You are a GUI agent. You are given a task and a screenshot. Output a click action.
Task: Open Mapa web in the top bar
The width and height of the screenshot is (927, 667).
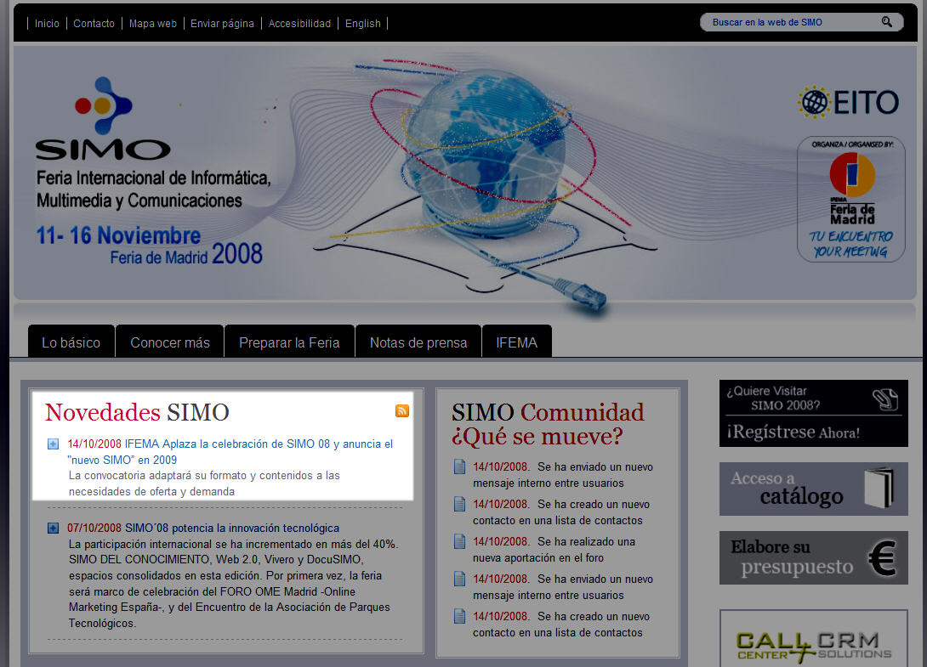(x=152, y=24)
